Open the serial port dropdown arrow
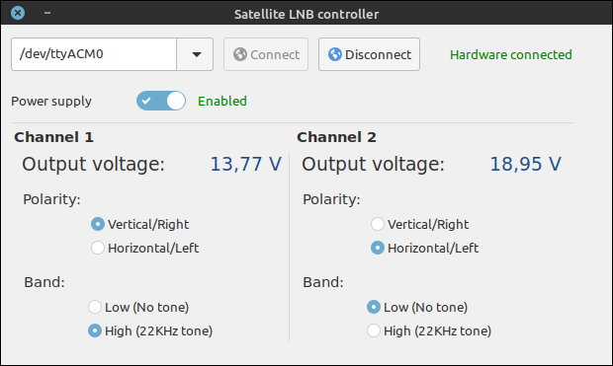 [195, 54]
